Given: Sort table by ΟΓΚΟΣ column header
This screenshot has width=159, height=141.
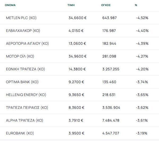Looking at the screenshot, I should click(x=106, y=5).
